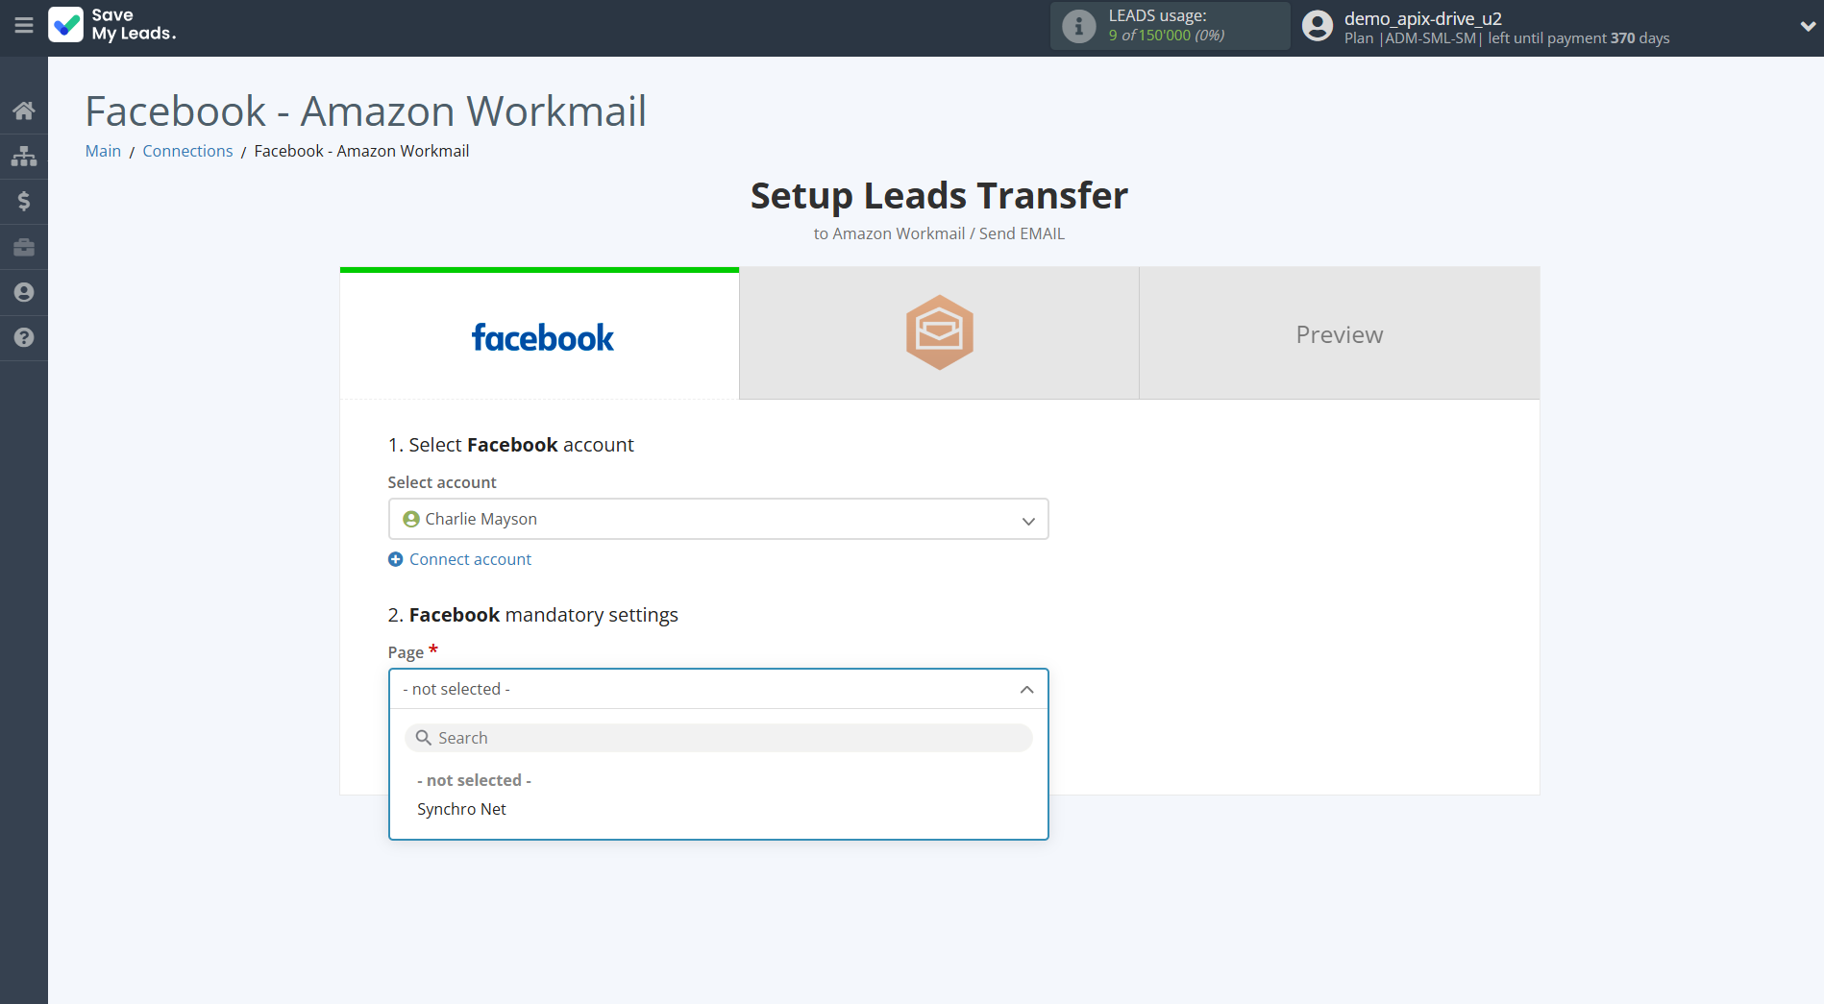Click the help question mark icon

point(24,338)
